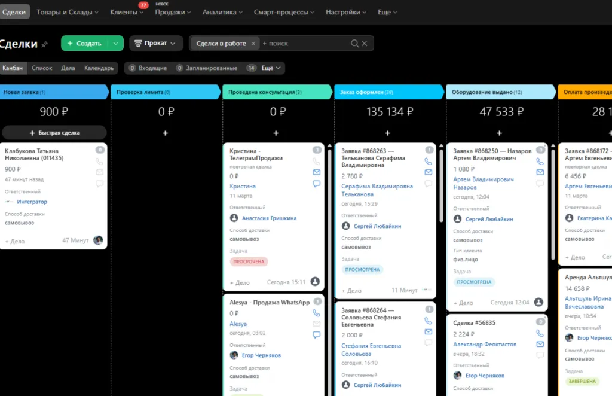Viewport: 612px width, 396px height.
Task: Click the pin icon next to Сделки title
Action: pyautogui.click(x=44, y=44)
